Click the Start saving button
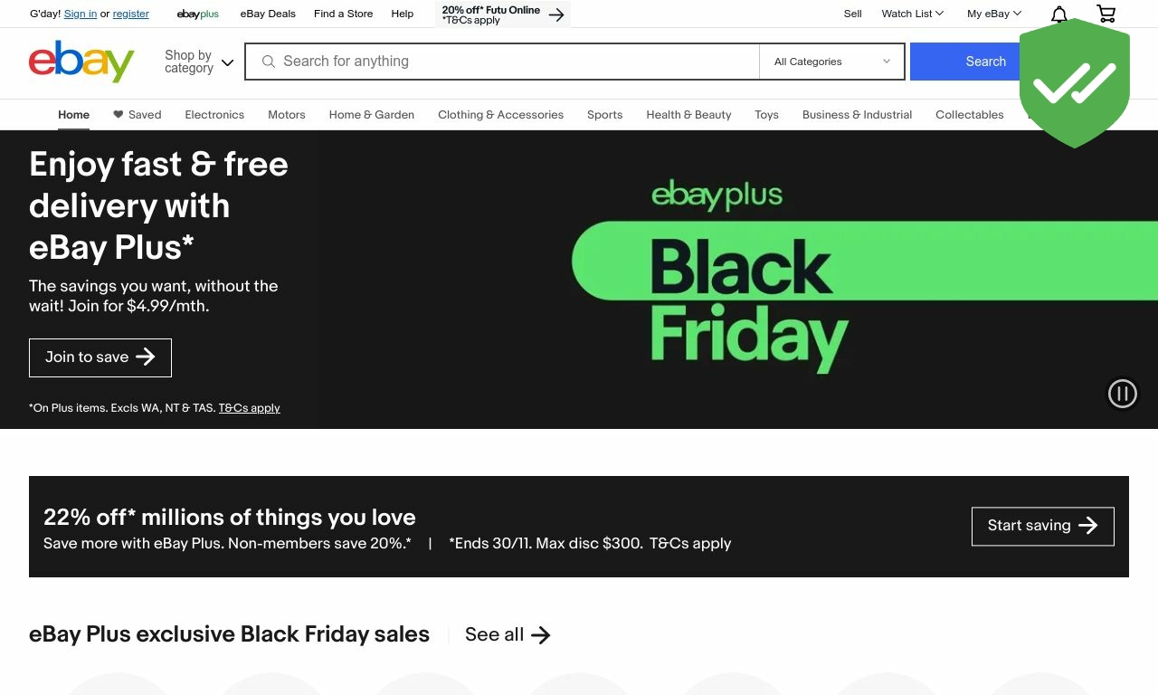 click(1043, 526)
